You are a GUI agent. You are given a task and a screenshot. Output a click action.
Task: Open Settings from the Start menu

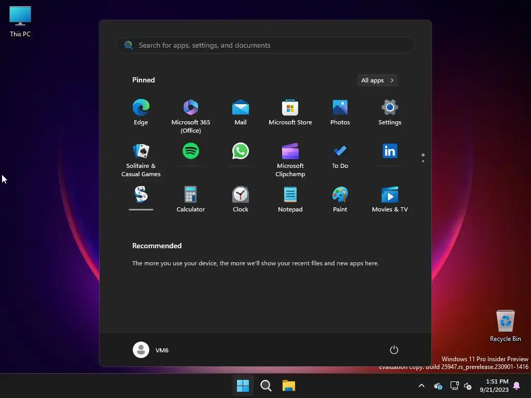(390, 112)
